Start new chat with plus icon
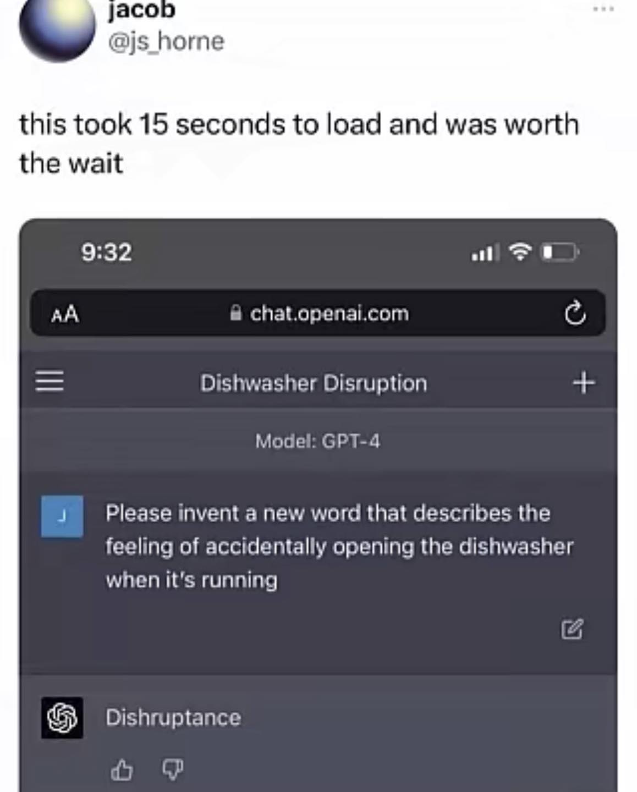 click(584, 382)
